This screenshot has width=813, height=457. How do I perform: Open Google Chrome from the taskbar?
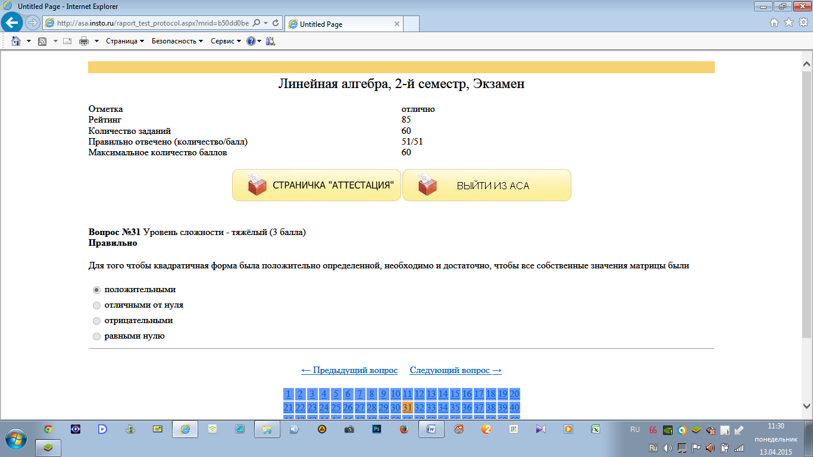48,429
